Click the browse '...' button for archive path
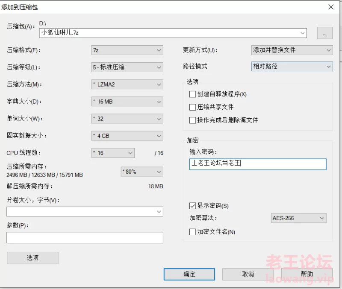Image resolution: width=342 pixels, height=289 pixels. coord(324,33)
